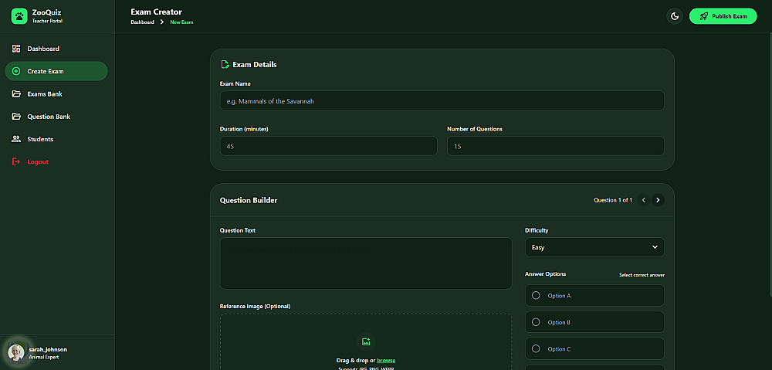Open the Difficulty dropdown
The width and height of the screenshot is (772, 370).
594,247
